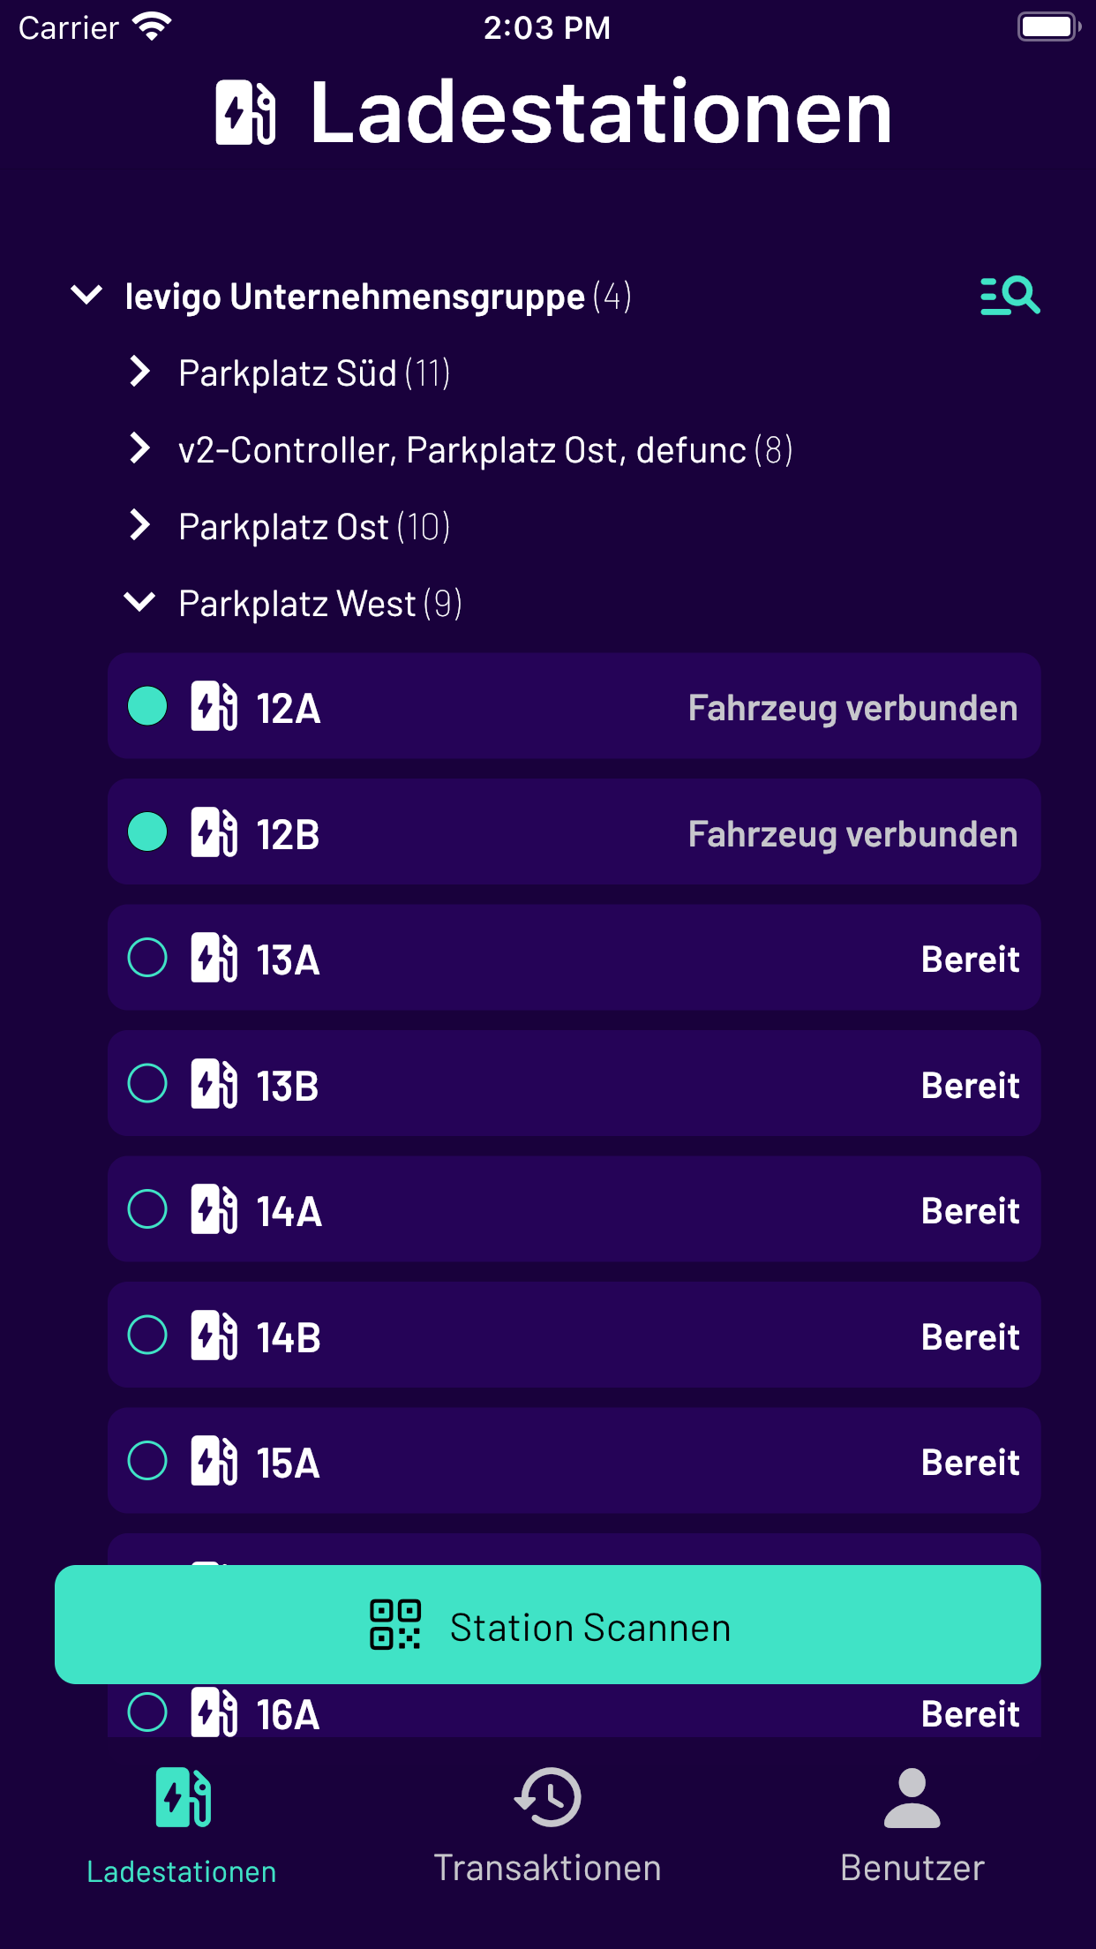Tap the charging station icon beside 13B
Image resolution: width=1096 pixels, height=1949 pixels.
214,1083
